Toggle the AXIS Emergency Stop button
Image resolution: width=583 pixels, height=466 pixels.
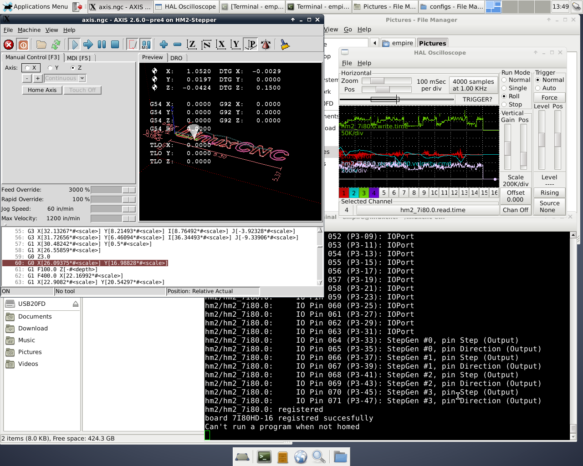(9, 45)
